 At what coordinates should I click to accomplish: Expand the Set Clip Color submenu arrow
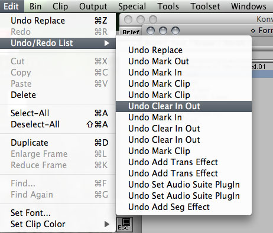(x=106, y=224)
